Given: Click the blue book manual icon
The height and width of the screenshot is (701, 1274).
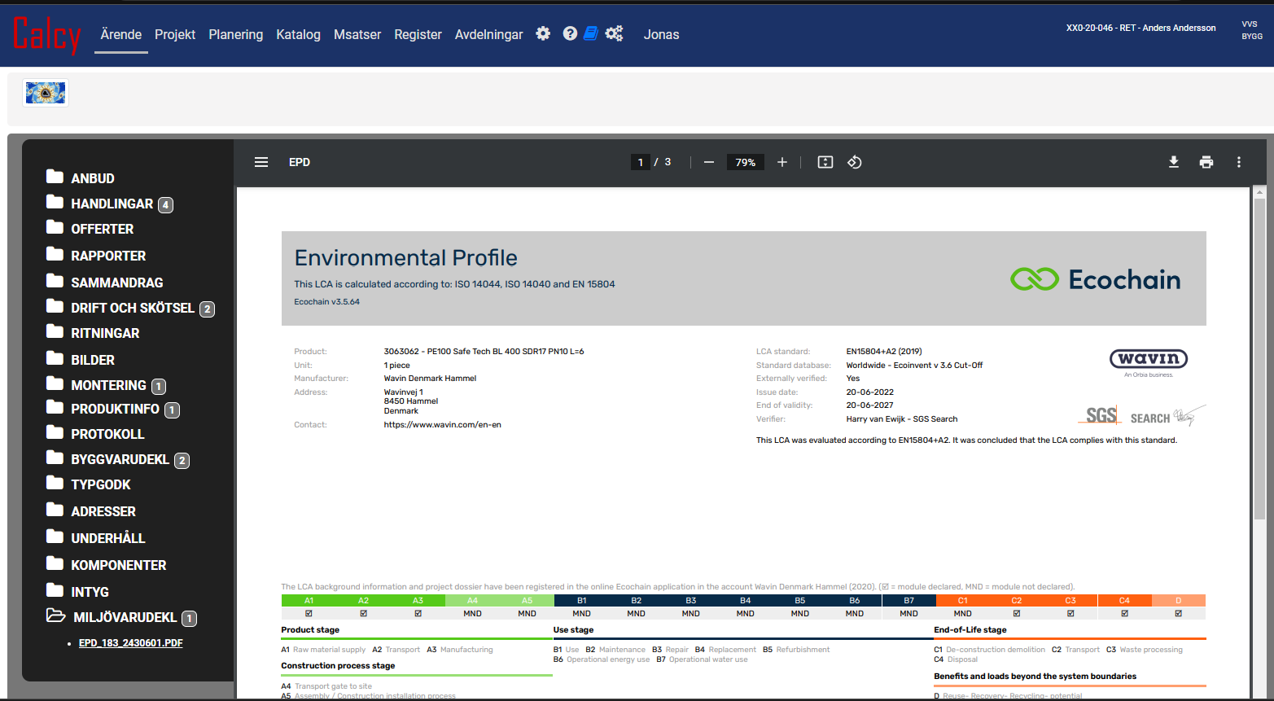Looking at the screenshot, I should tap(591, 33).
